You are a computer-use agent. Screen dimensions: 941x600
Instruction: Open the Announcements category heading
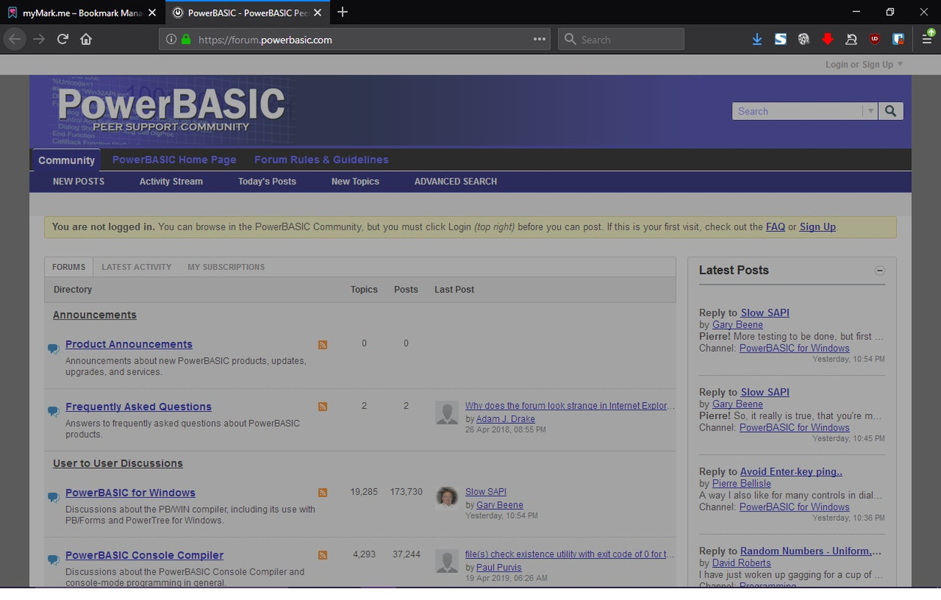tap(94, 315)
